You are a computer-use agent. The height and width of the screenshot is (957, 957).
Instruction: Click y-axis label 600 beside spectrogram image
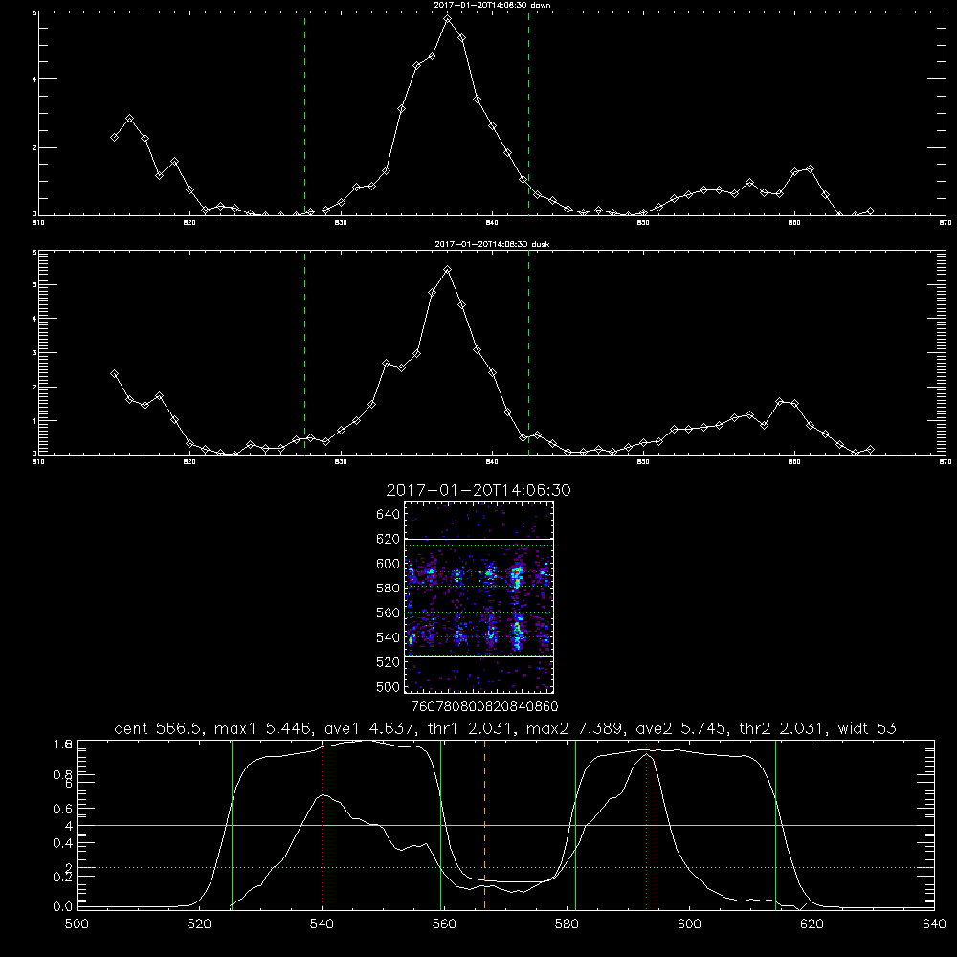pos(389,564)
